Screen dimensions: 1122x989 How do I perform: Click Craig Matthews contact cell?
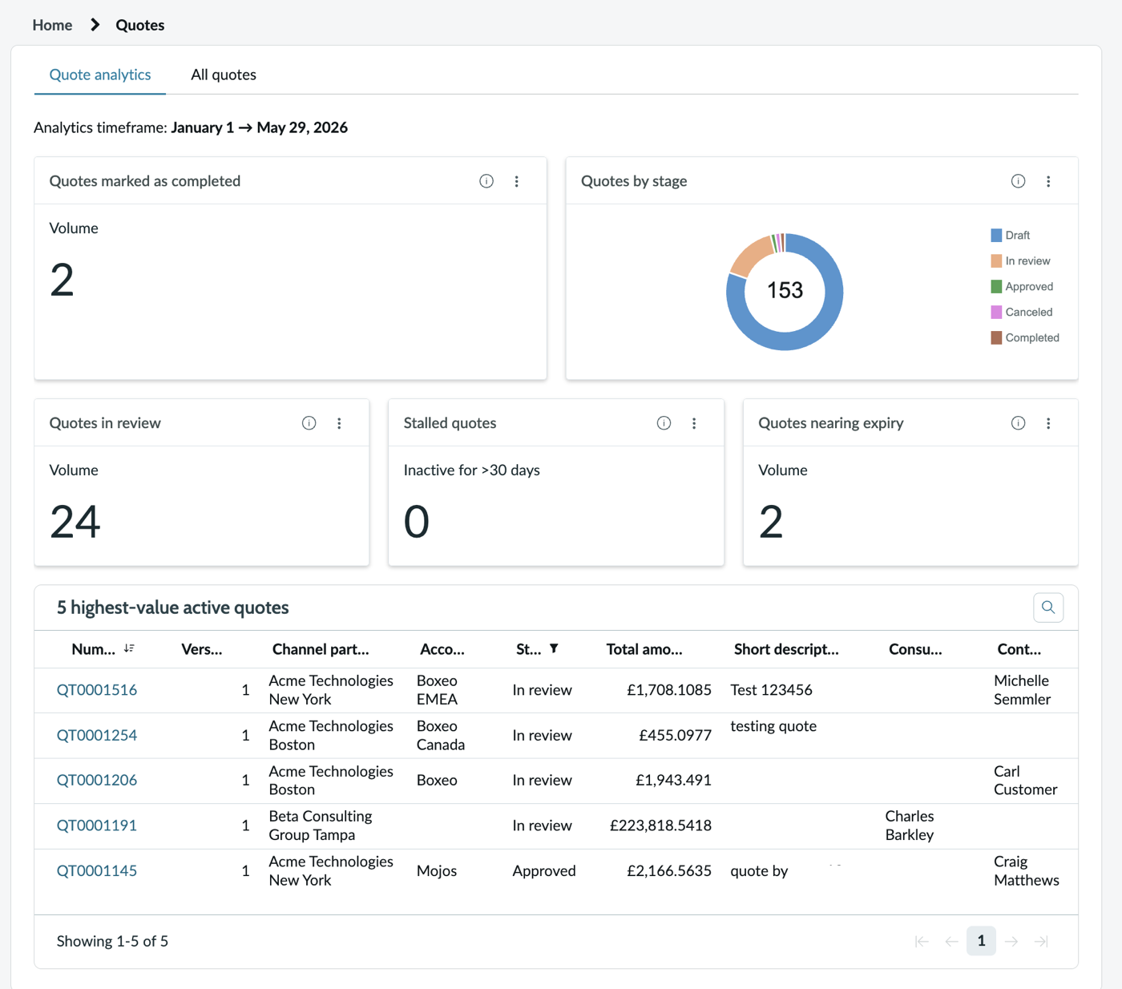pos(1027,870)
